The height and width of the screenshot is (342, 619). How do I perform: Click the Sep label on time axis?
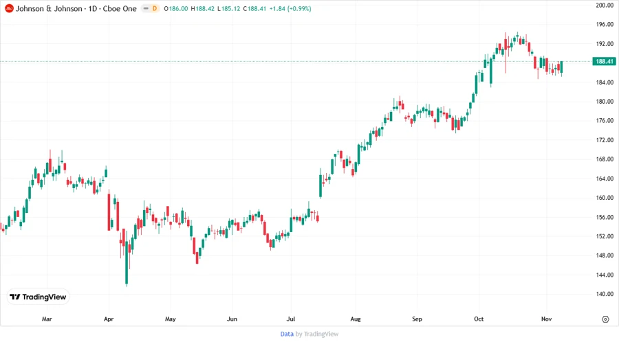(x=417, y=319)
